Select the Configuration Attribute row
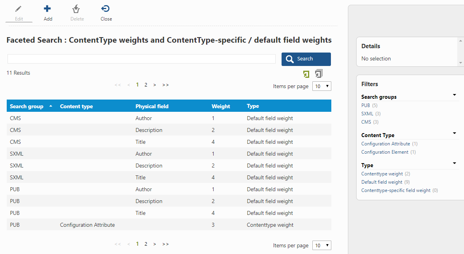 (x=169, y=224)
